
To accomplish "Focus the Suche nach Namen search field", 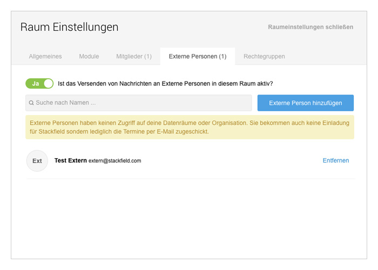I will pos(140,103).
